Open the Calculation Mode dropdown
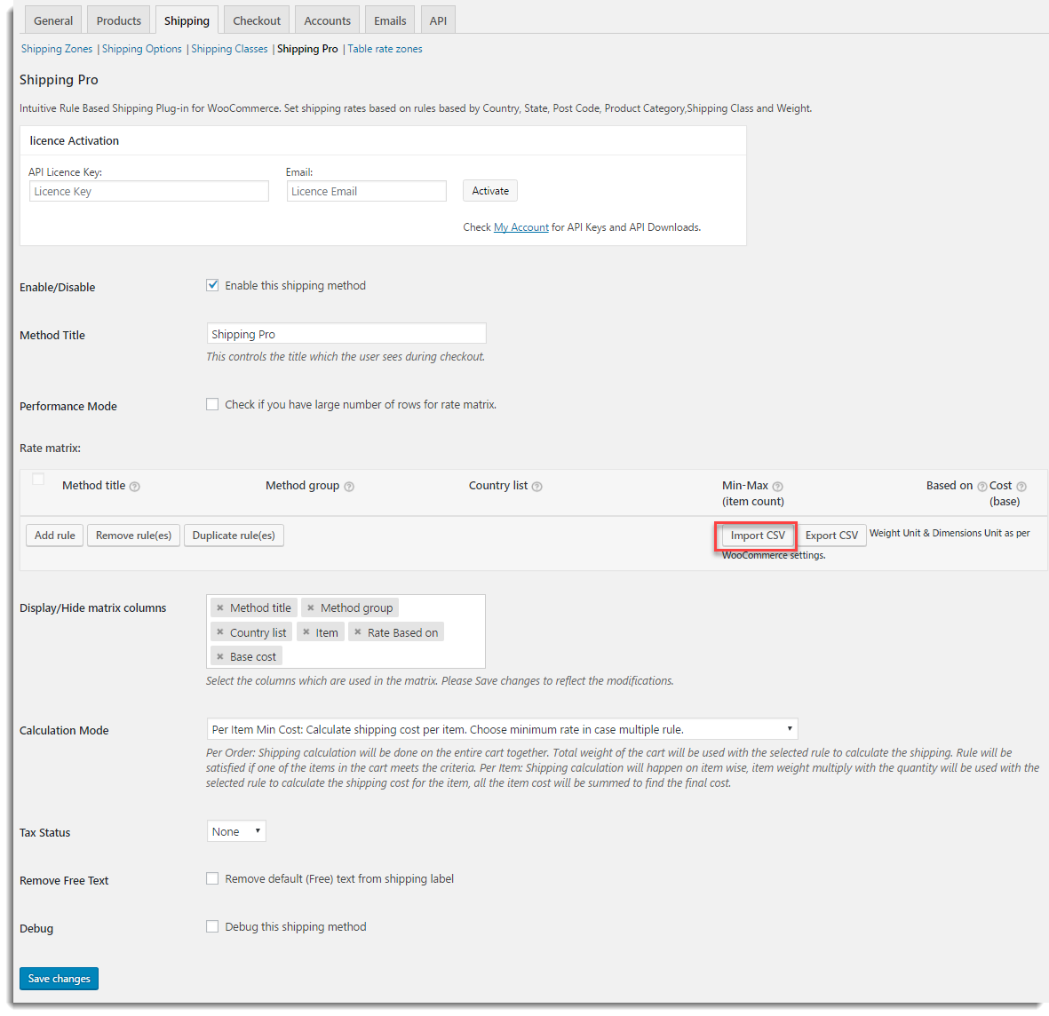1049x1016 pixels. click(x=502, y=729)
